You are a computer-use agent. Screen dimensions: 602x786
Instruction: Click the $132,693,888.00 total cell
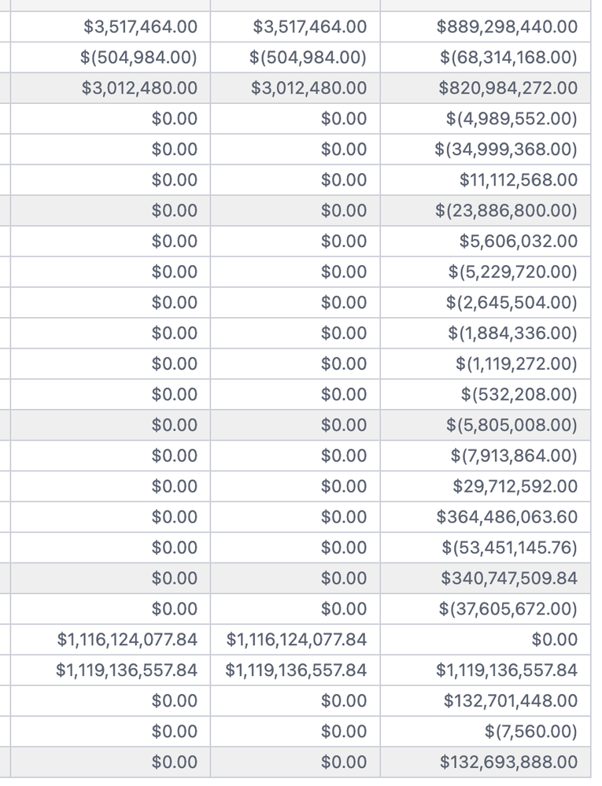click(x=508, y=762)
